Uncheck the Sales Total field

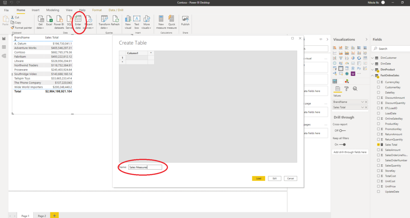(x=378, y=145)
